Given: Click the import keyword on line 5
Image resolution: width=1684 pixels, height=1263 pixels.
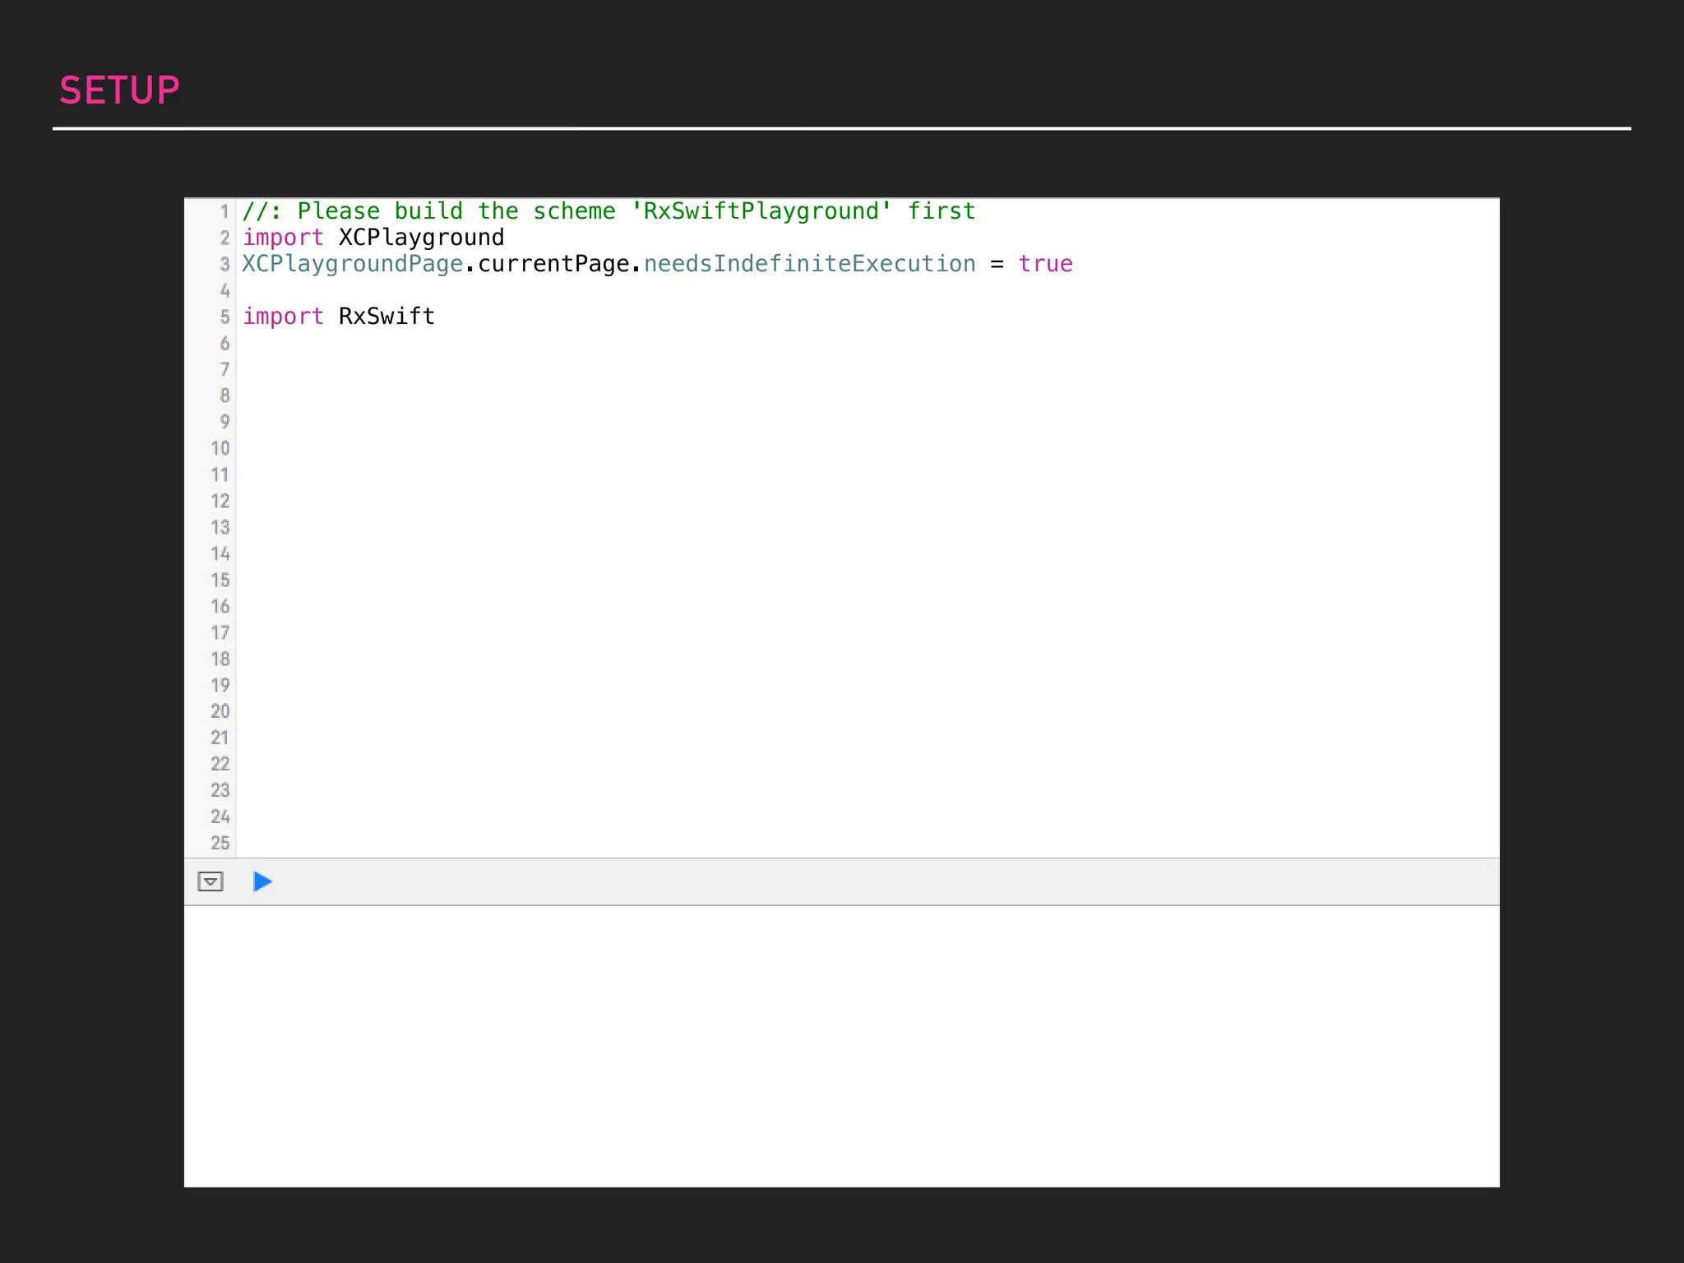Looking at the screenshot, I should (283, 317).
